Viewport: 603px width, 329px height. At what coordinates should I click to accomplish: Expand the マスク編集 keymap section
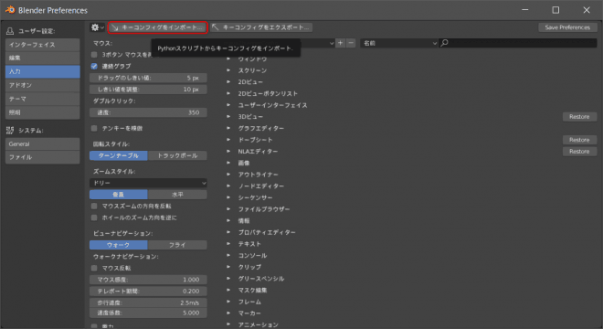coord(228,290)
